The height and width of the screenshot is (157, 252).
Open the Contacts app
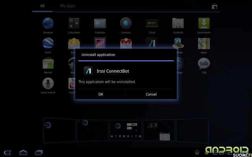tap(178, 24)
